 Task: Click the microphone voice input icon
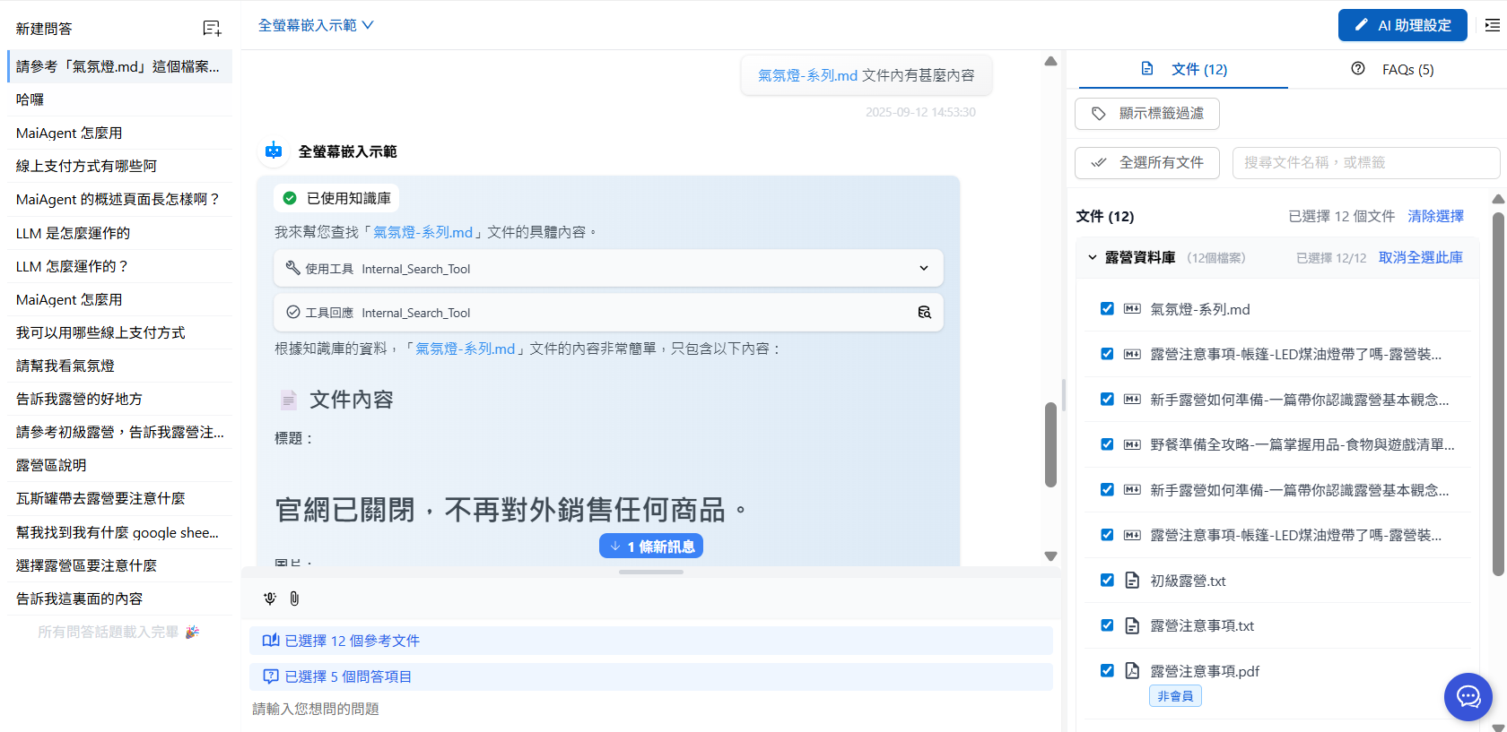point(270,599)
